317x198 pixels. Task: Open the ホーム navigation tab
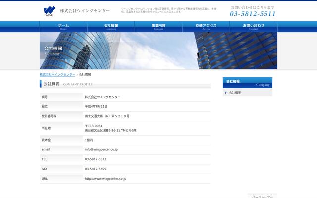click(63, 26)
